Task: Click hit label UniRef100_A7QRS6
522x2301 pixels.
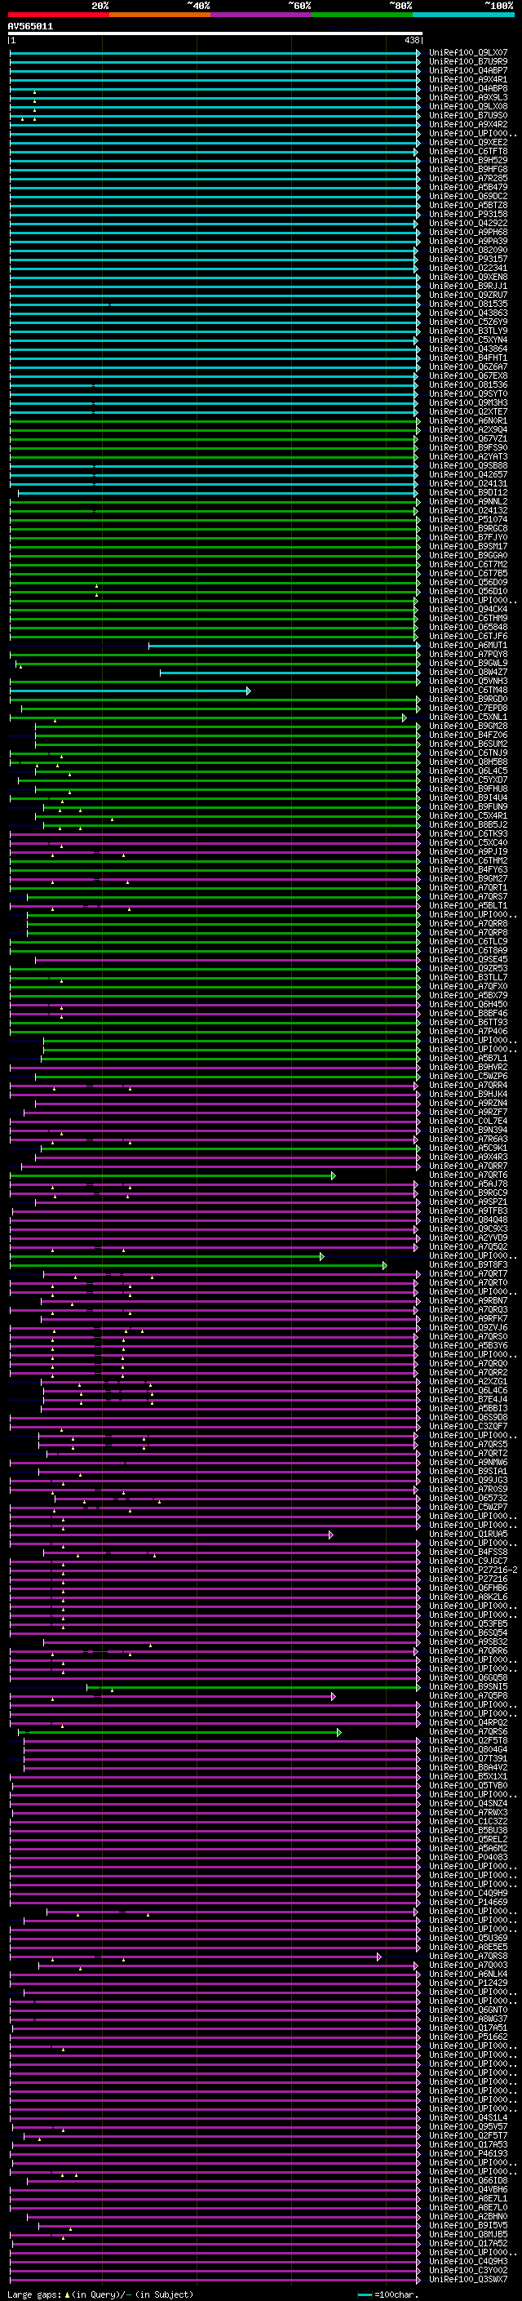Action: tap(467, 1732)
